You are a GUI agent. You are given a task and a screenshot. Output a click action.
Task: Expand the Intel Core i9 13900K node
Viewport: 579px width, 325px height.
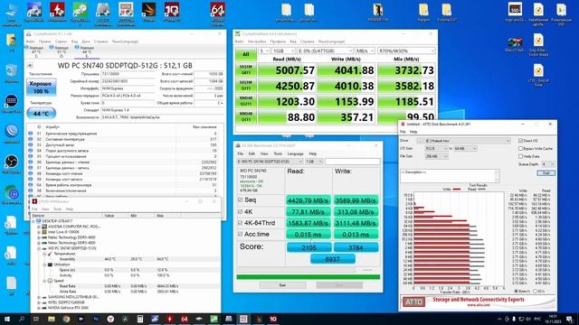(39, 232)
